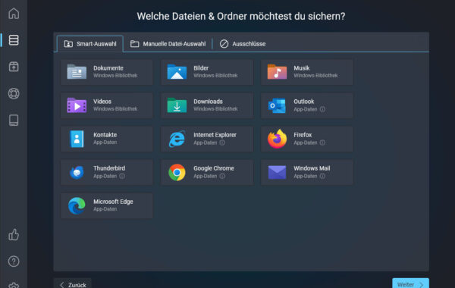Choose Outlook app data tile

(x=307, y=105)
